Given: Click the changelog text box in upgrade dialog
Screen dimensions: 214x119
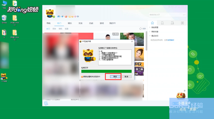Looking at the screenshot, I should click(x=115, y=57).
